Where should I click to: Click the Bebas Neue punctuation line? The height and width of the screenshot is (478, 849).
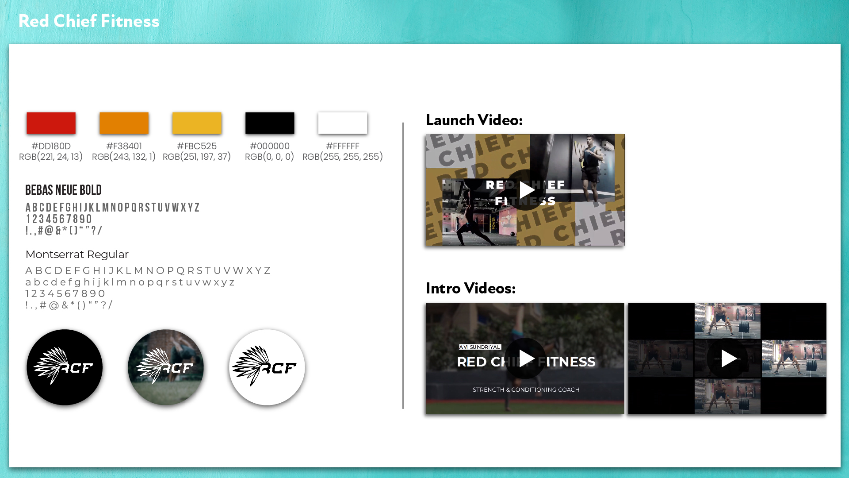click(x=64, y=231)
